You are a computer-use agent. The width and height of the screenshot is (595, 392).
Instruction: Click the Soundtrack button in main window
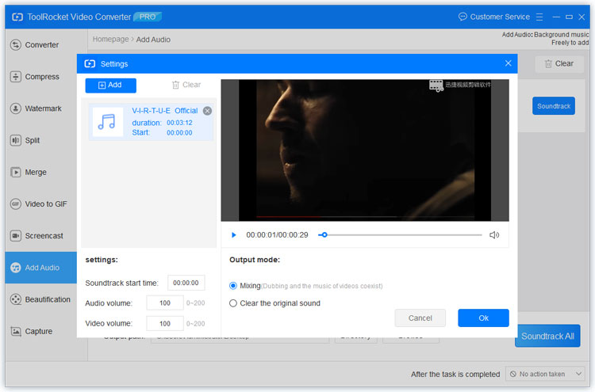[554, 106]
